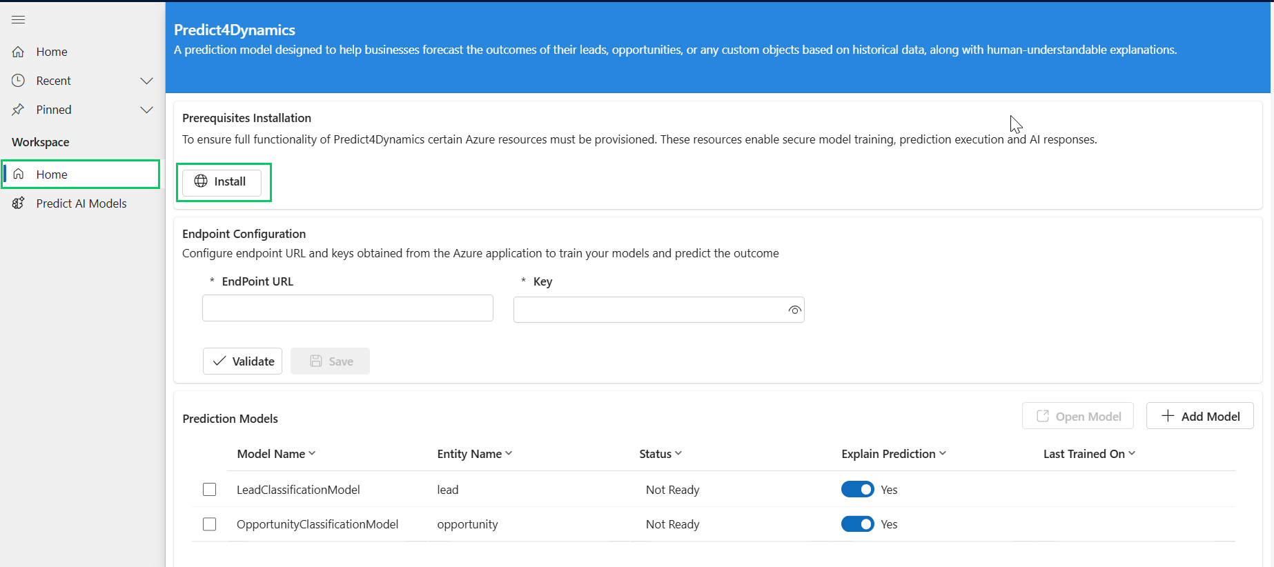
Task: Open the Model Name column dropdown
Action: click(x=312, y=453)
